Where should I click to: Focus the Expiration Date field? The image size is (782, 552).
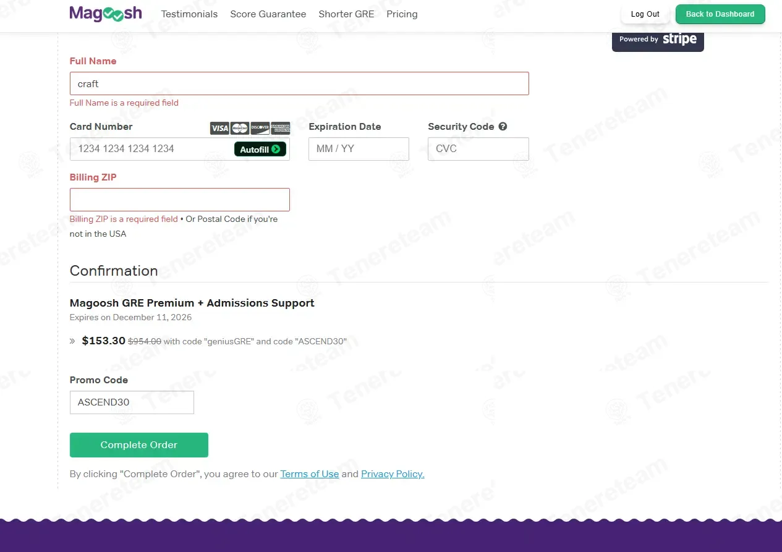coord(359,149)
